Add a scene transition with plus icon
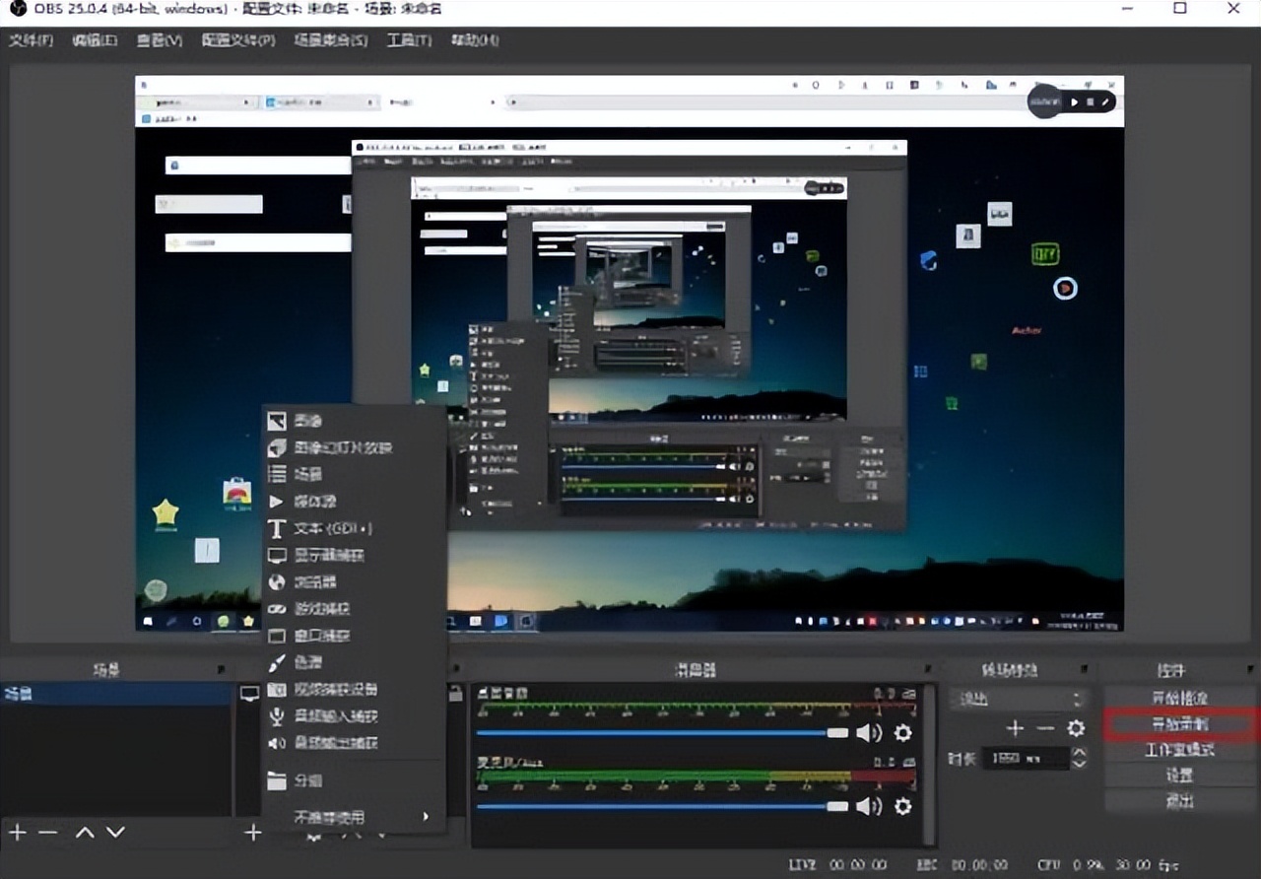Image resolution: width=1261 pixels, height=879 pixels. [1015, 728]
